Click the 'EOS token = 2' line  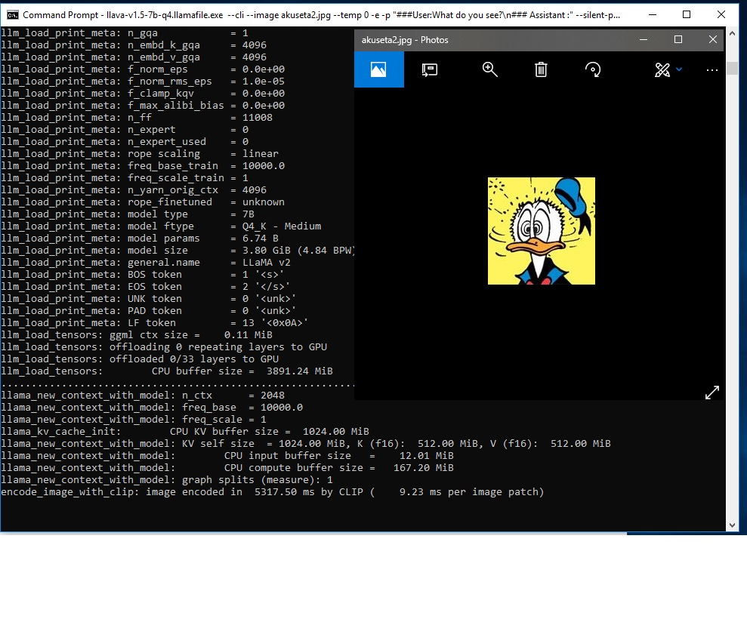[x=145, y=287]
